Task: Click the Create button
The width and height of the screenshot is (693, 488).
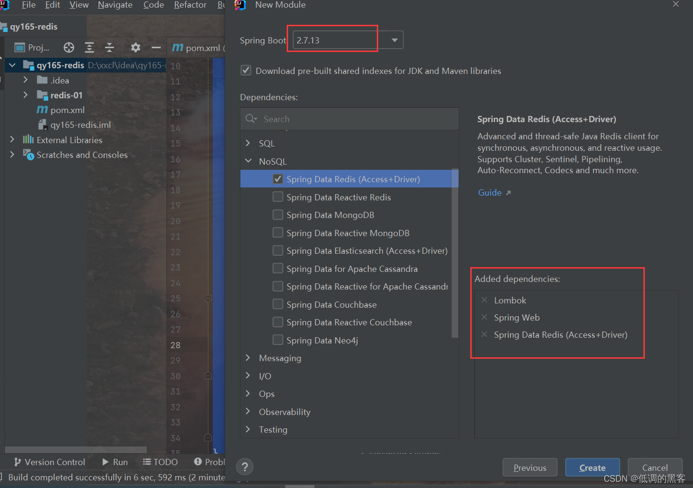Action: pos(592,467)
